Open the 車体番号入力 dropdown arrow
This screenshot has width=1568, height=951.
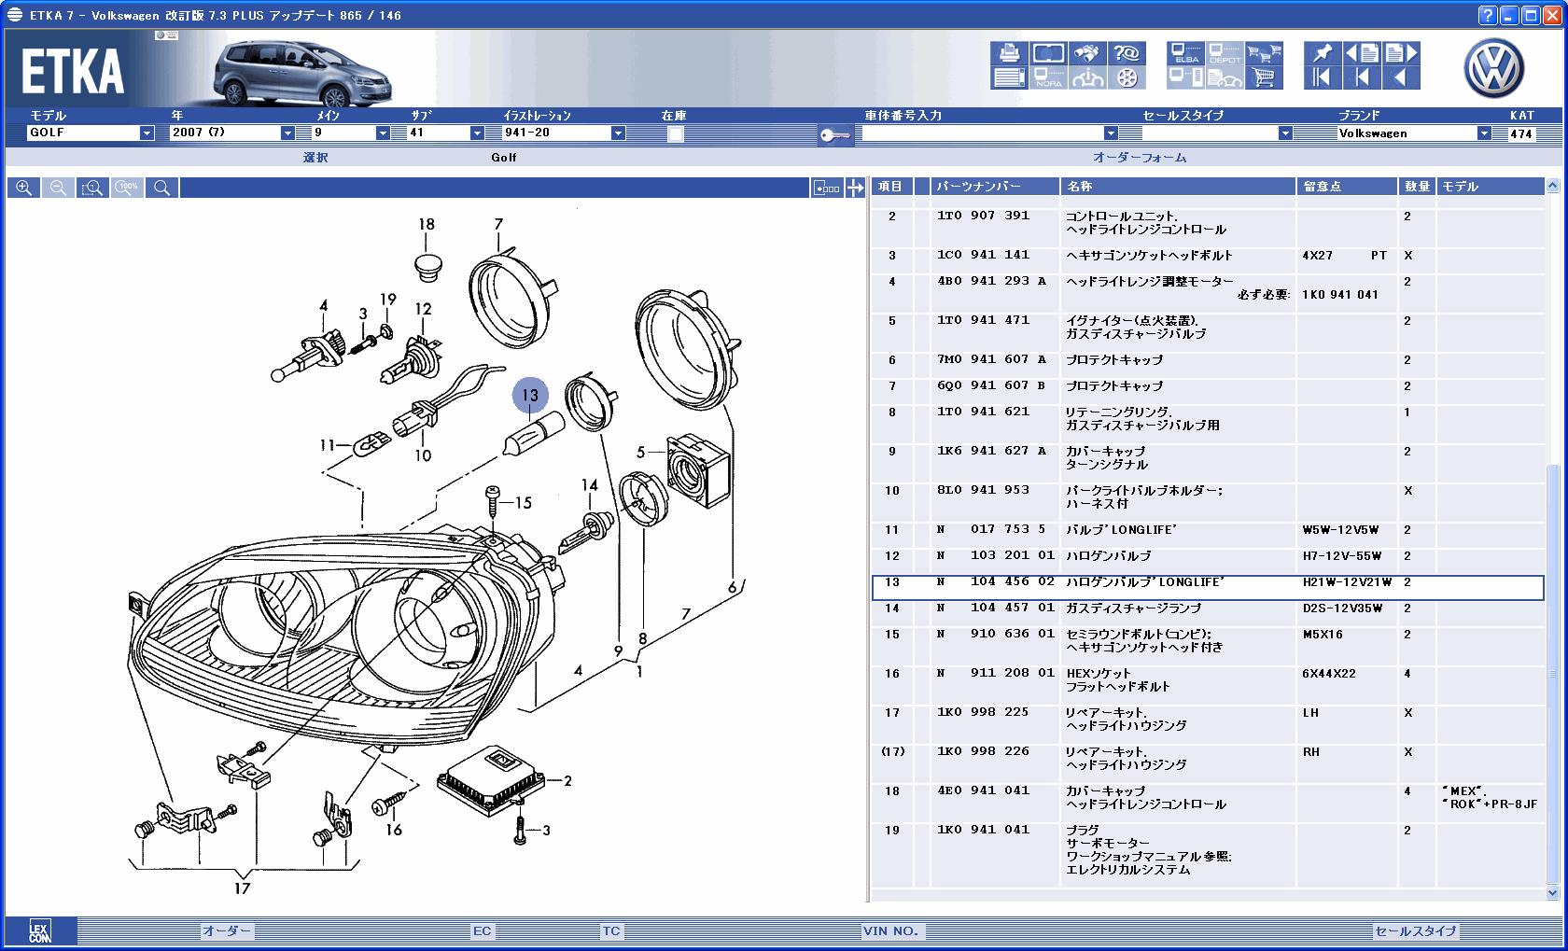(1111, 133)
